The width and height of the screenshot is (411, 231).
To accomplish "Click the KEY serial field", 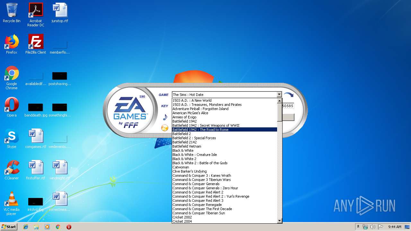I will pyautogui.click(x=288, y=106).
